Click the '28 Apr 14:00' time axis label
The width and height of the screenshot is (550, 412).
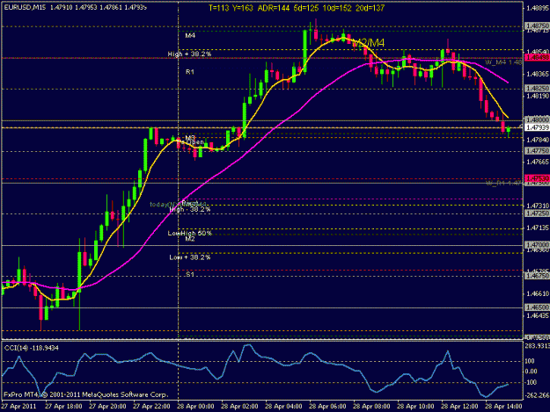coord(503,407)
